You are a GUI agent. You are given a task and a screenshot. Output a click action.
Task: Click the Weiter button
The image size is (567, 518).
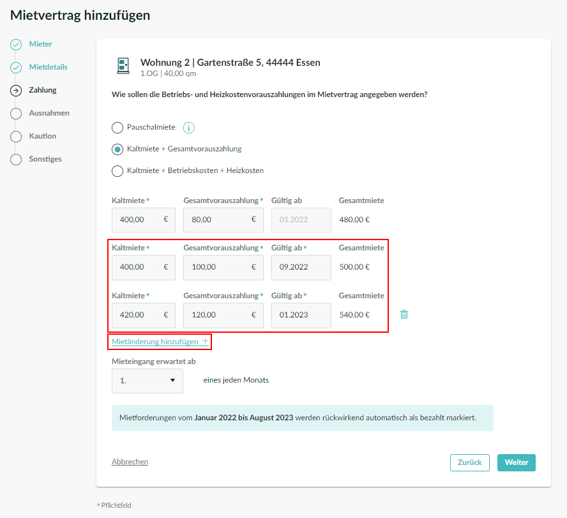pos(517,462)
